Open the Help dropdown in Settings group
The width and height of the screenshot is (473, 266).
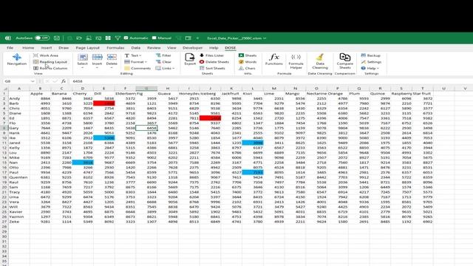tap(370, 68)
